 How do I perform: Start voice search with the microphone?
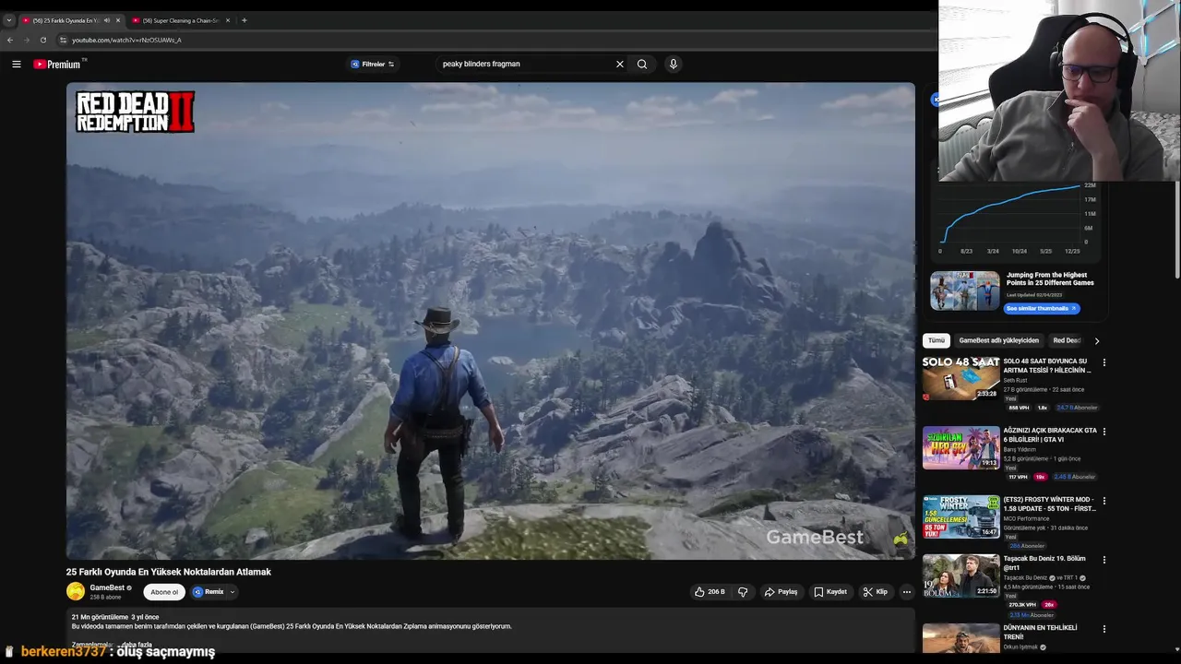tap(674, 64)
